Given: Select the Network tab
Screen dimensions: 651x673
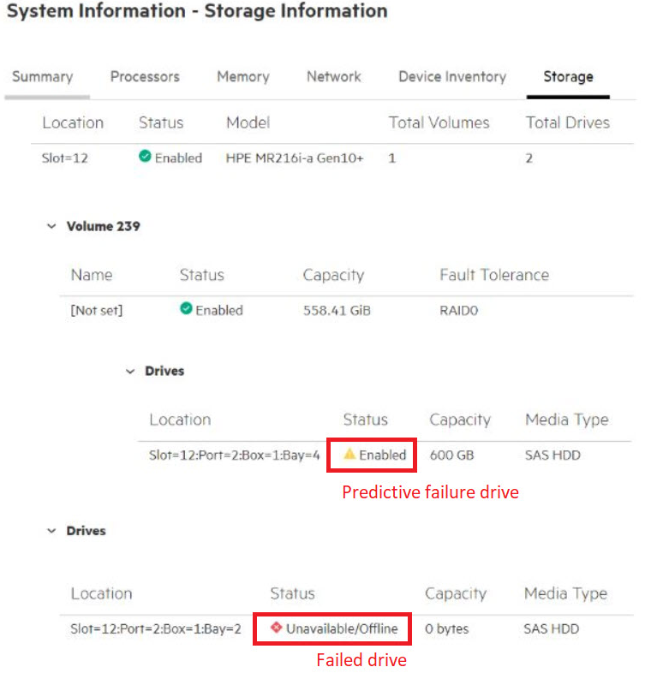Looking at the screenshot, I should pos(333,77).
